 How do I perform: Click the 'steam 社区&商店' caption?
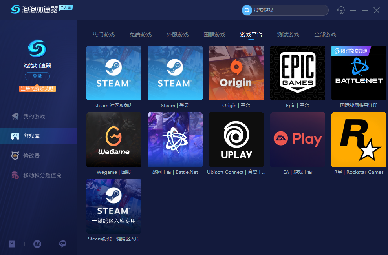pos(114,106)
